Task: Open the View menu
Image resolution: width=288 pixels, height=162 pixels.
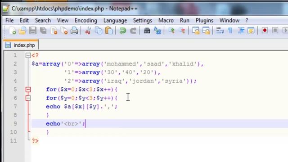Action: pos(63,20)
